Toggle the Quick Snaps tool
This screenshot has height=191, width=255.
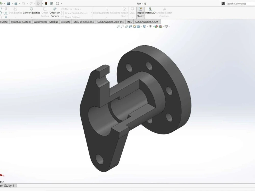(x=132, y=11)
